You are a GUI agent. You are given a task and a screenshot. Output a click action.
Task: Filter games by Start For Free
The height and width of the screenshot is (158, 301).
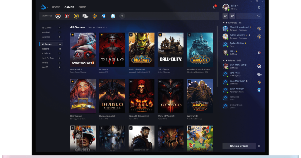[x=48, y=58]
